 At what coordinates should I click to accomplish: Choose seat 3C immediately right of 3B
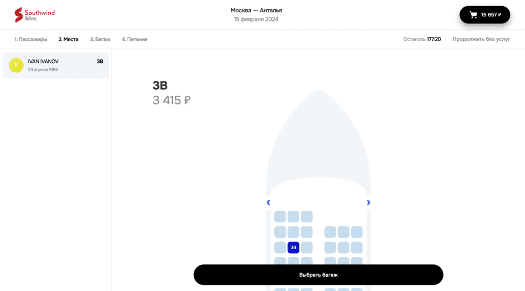[x=307, y=247]
